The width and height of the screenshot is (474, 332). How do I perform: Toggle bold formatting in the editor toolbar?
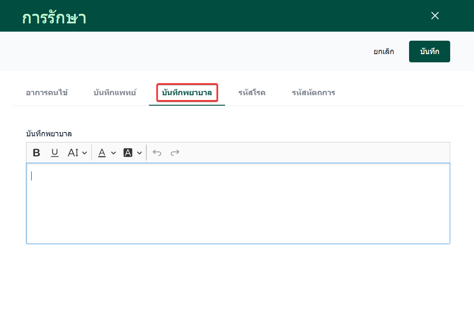tap(36, 153)
